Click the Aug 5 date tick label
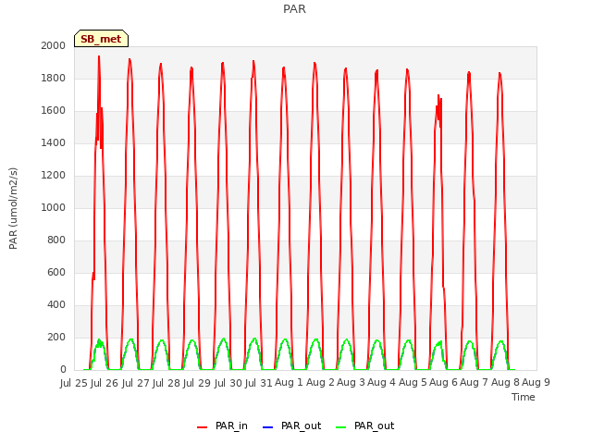Image resolution: width=592 pixels, height=444 pixels. tap(413, 382)
